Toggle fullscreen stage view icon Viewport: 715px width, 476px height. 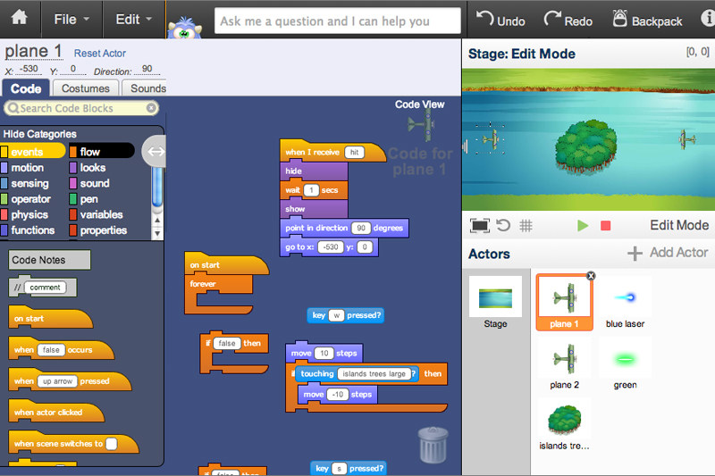click(x=480, y=226)
